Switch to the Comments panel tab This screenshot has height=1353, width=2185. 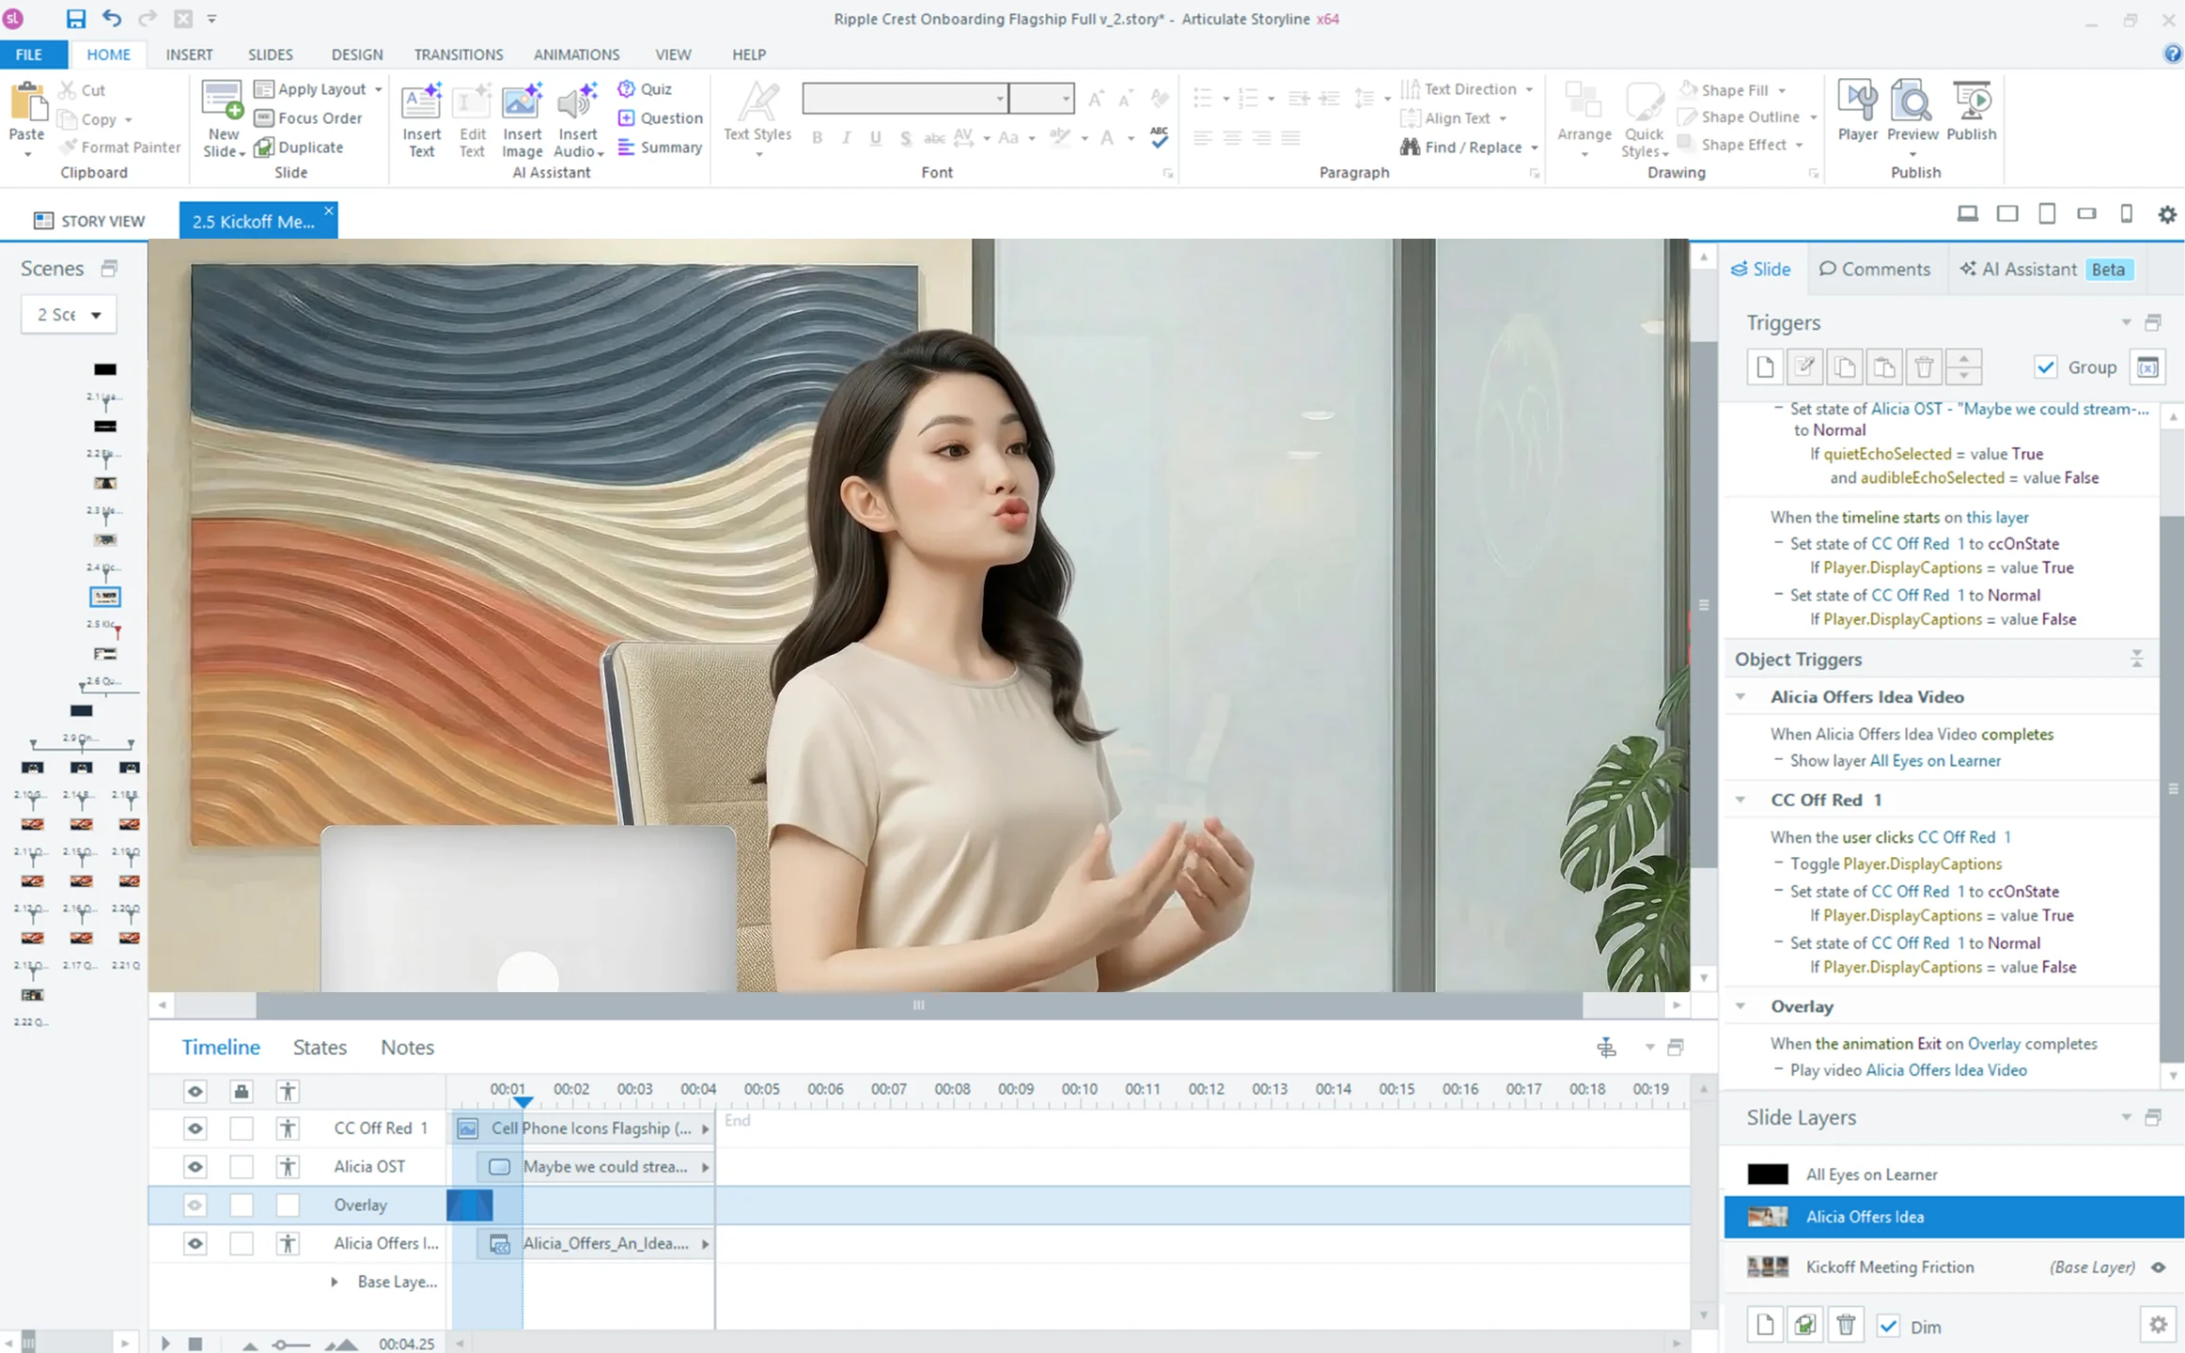(x=1874, y=269)
